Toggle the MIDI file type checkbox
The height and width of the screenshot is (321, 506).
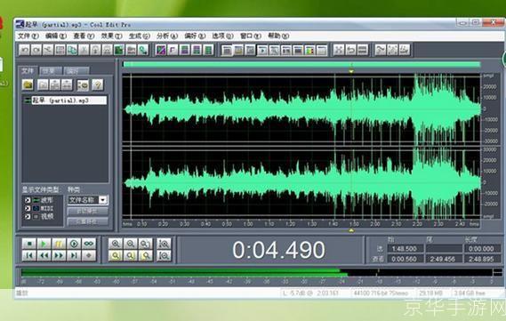[x=28, y=208]
